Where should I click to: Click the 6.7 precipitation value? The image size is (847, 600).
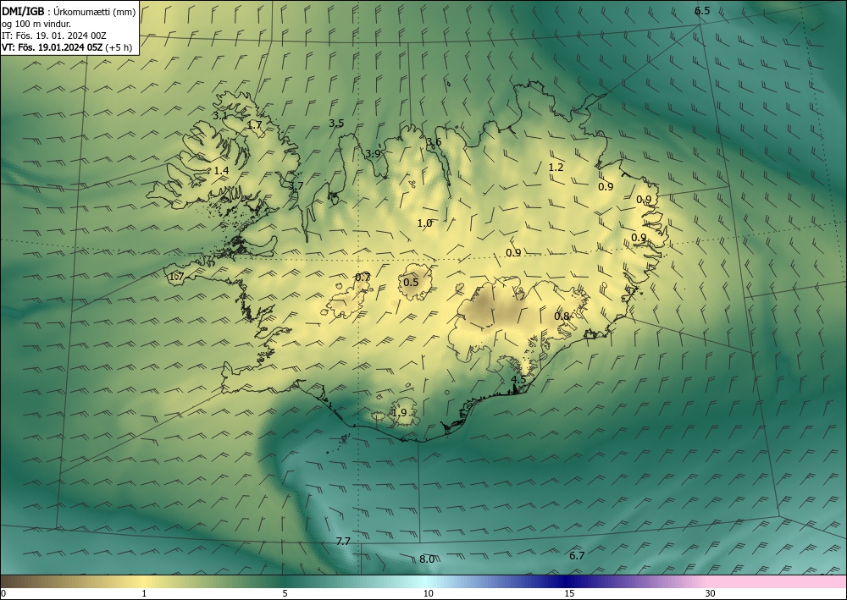577,556
